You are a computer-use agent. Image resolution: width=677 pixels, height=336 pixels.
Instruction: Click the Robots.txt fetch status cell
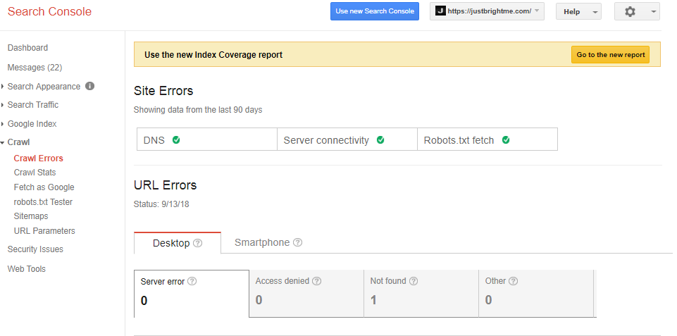tap(487, 139)
